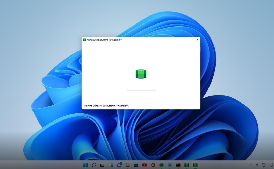Viewport: 274px width, 169px height.
Task: Launch Office from the taskbar
Action: [x=153, y=165]
